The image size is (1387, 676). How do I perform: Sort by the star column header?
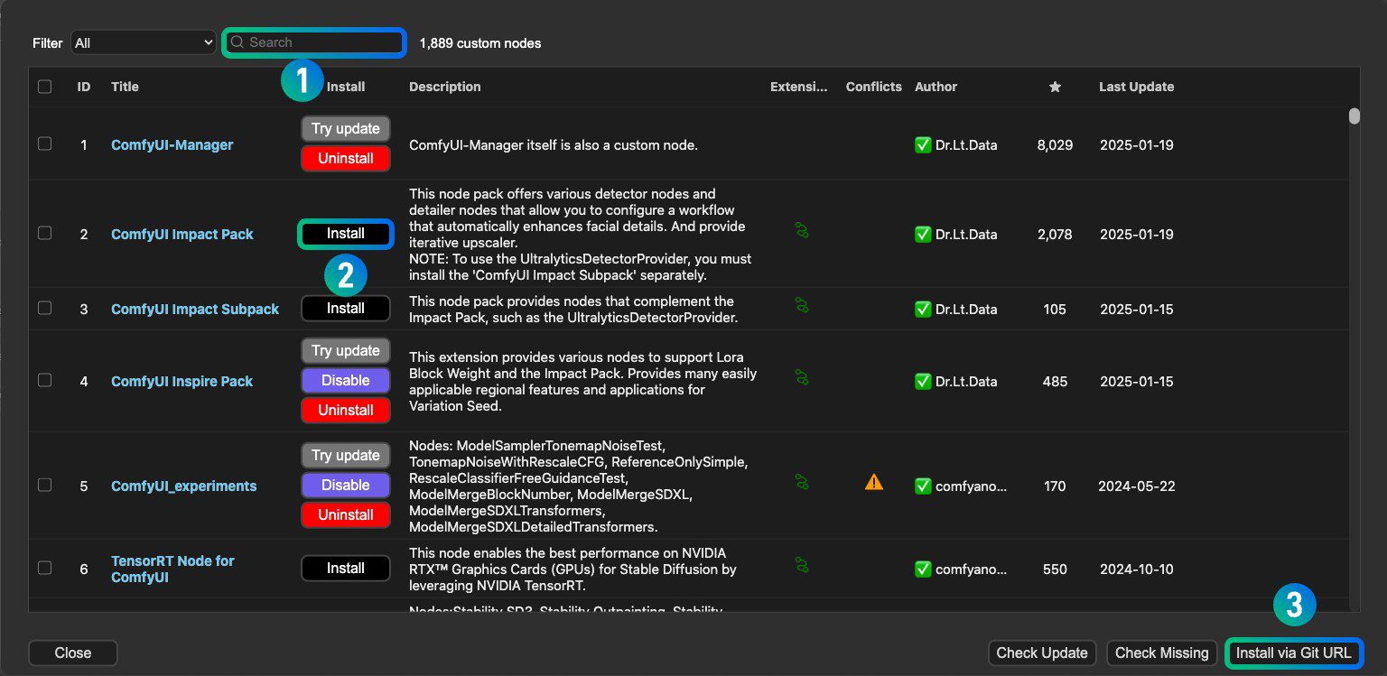pos(1055,87)
